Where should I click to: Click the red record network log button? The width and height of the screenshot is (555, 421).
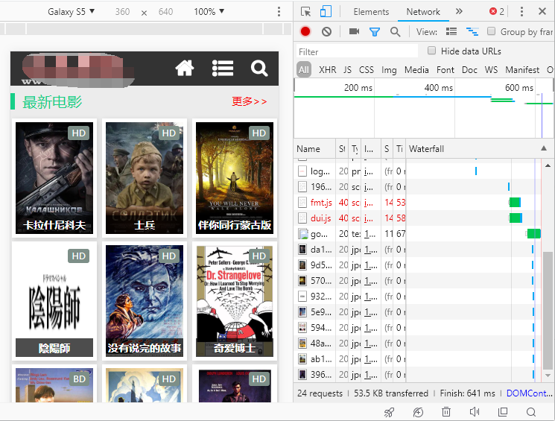click(x=305, y=31)
